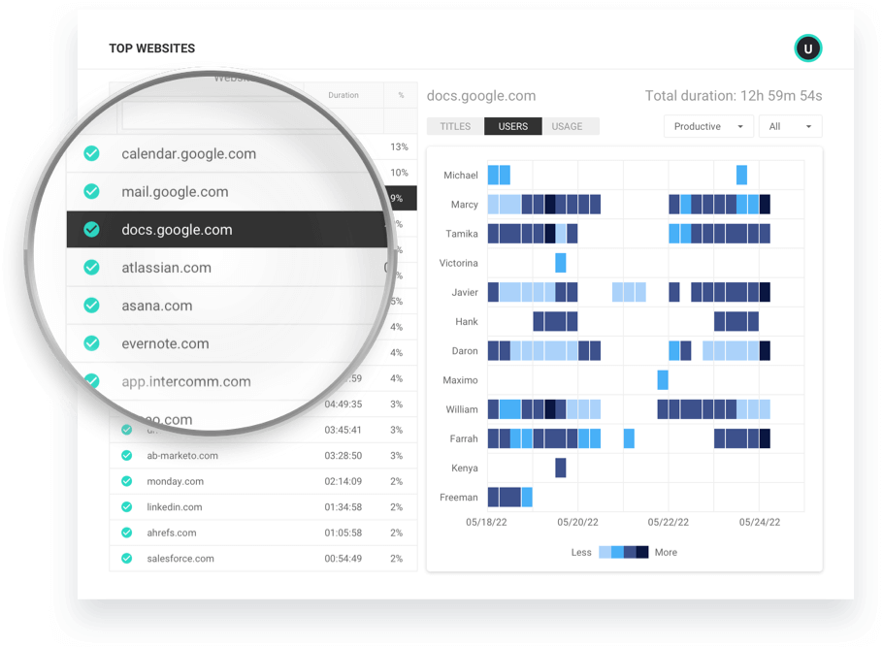Click the 01:05:58 duration for ahrefs.com
The height and width of the screenshot is (647, 883).
[x=343, y=533]
